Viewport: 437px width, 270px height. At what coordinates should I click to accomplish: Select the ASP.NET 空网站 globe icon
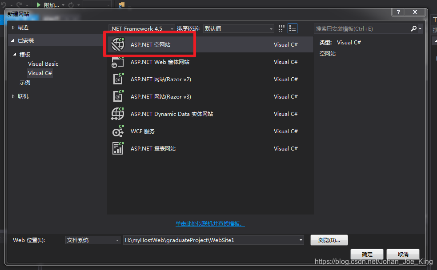118,44
